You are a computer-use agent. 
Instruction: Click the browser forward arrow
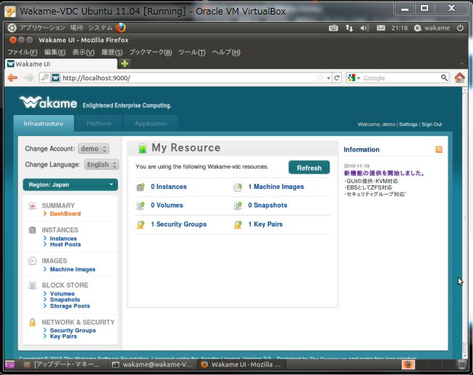[29, 77]
